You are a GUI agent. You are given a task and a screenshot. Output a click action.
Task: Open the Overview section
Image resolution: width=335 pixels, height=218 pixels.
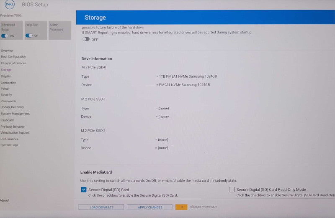coord(7,51)
